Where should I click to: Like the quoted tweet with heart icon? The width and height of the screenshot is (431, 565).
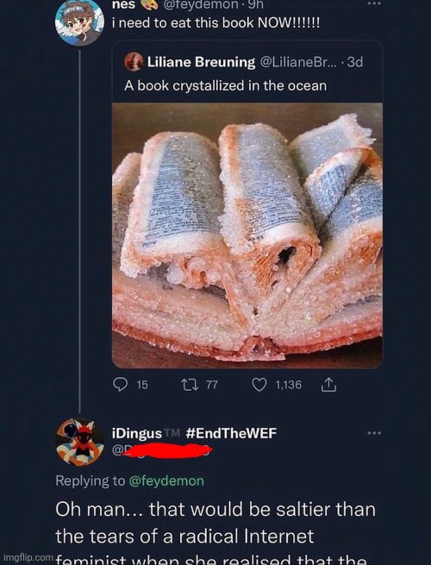259,385
